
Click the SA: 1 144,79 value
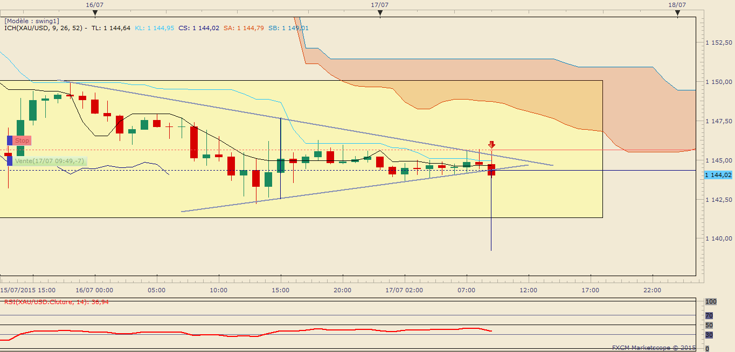click(x=244, y=28)
